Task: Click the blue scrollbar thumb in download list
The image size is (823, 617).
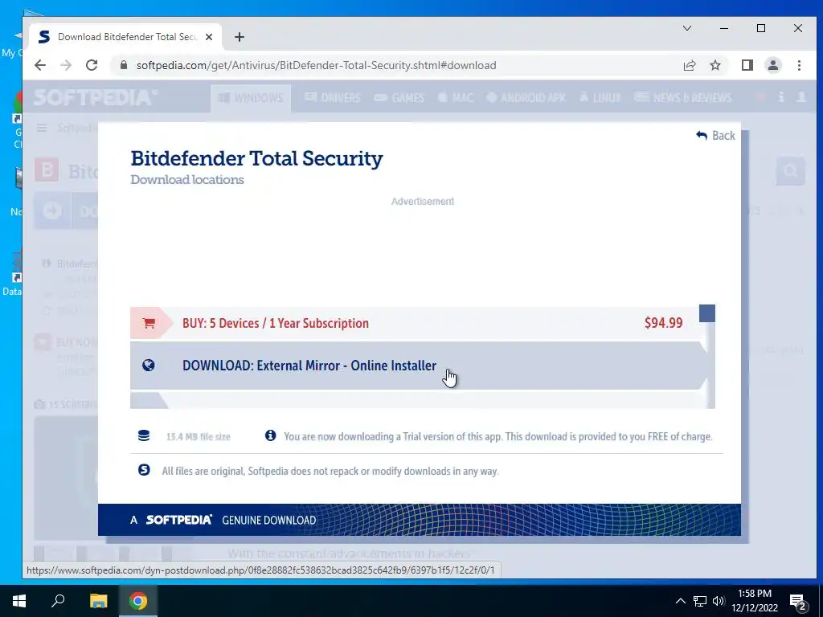Action: (707, 313)
